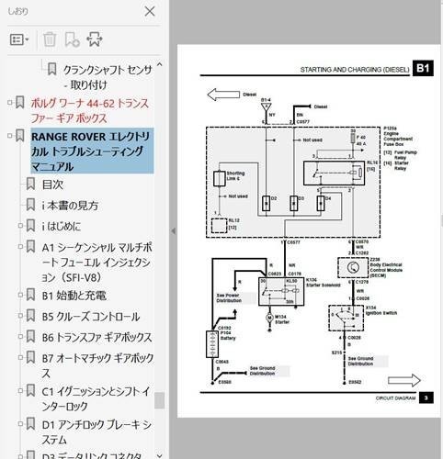Click bookmark icon beside i 本書の見方
Screen dimensions: 443x459
(30, 205)
